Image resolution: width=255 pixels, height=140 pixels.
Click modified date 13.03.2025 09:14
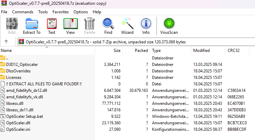tap(208, 65)
